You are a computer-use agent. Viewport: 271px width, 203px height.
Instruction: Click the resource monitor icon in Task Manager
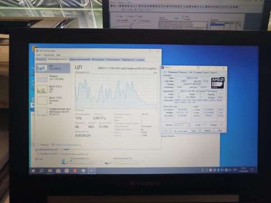[x=53, y=145]
